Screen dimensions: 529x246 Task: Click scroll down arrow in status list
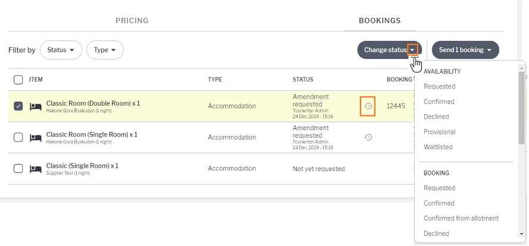point(522,234)
